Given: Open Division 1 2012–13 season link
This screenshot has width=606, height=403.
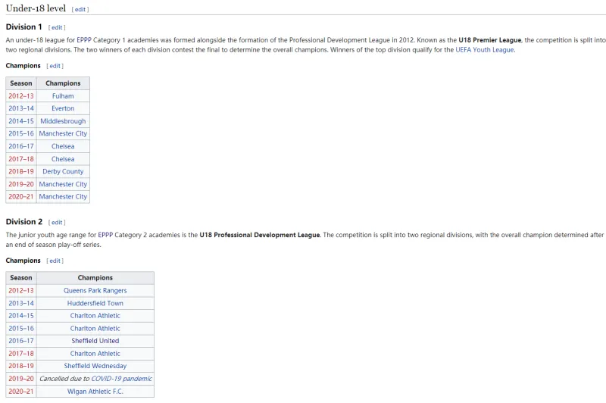Looking at the screenshot, I should click(x=21, y=95).
